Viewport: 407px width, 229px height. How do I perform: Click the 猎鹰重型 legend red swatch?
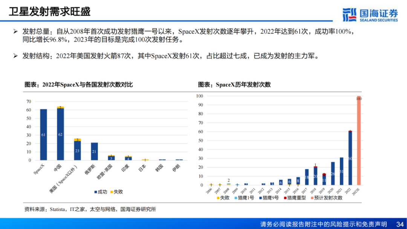[285, 198]
